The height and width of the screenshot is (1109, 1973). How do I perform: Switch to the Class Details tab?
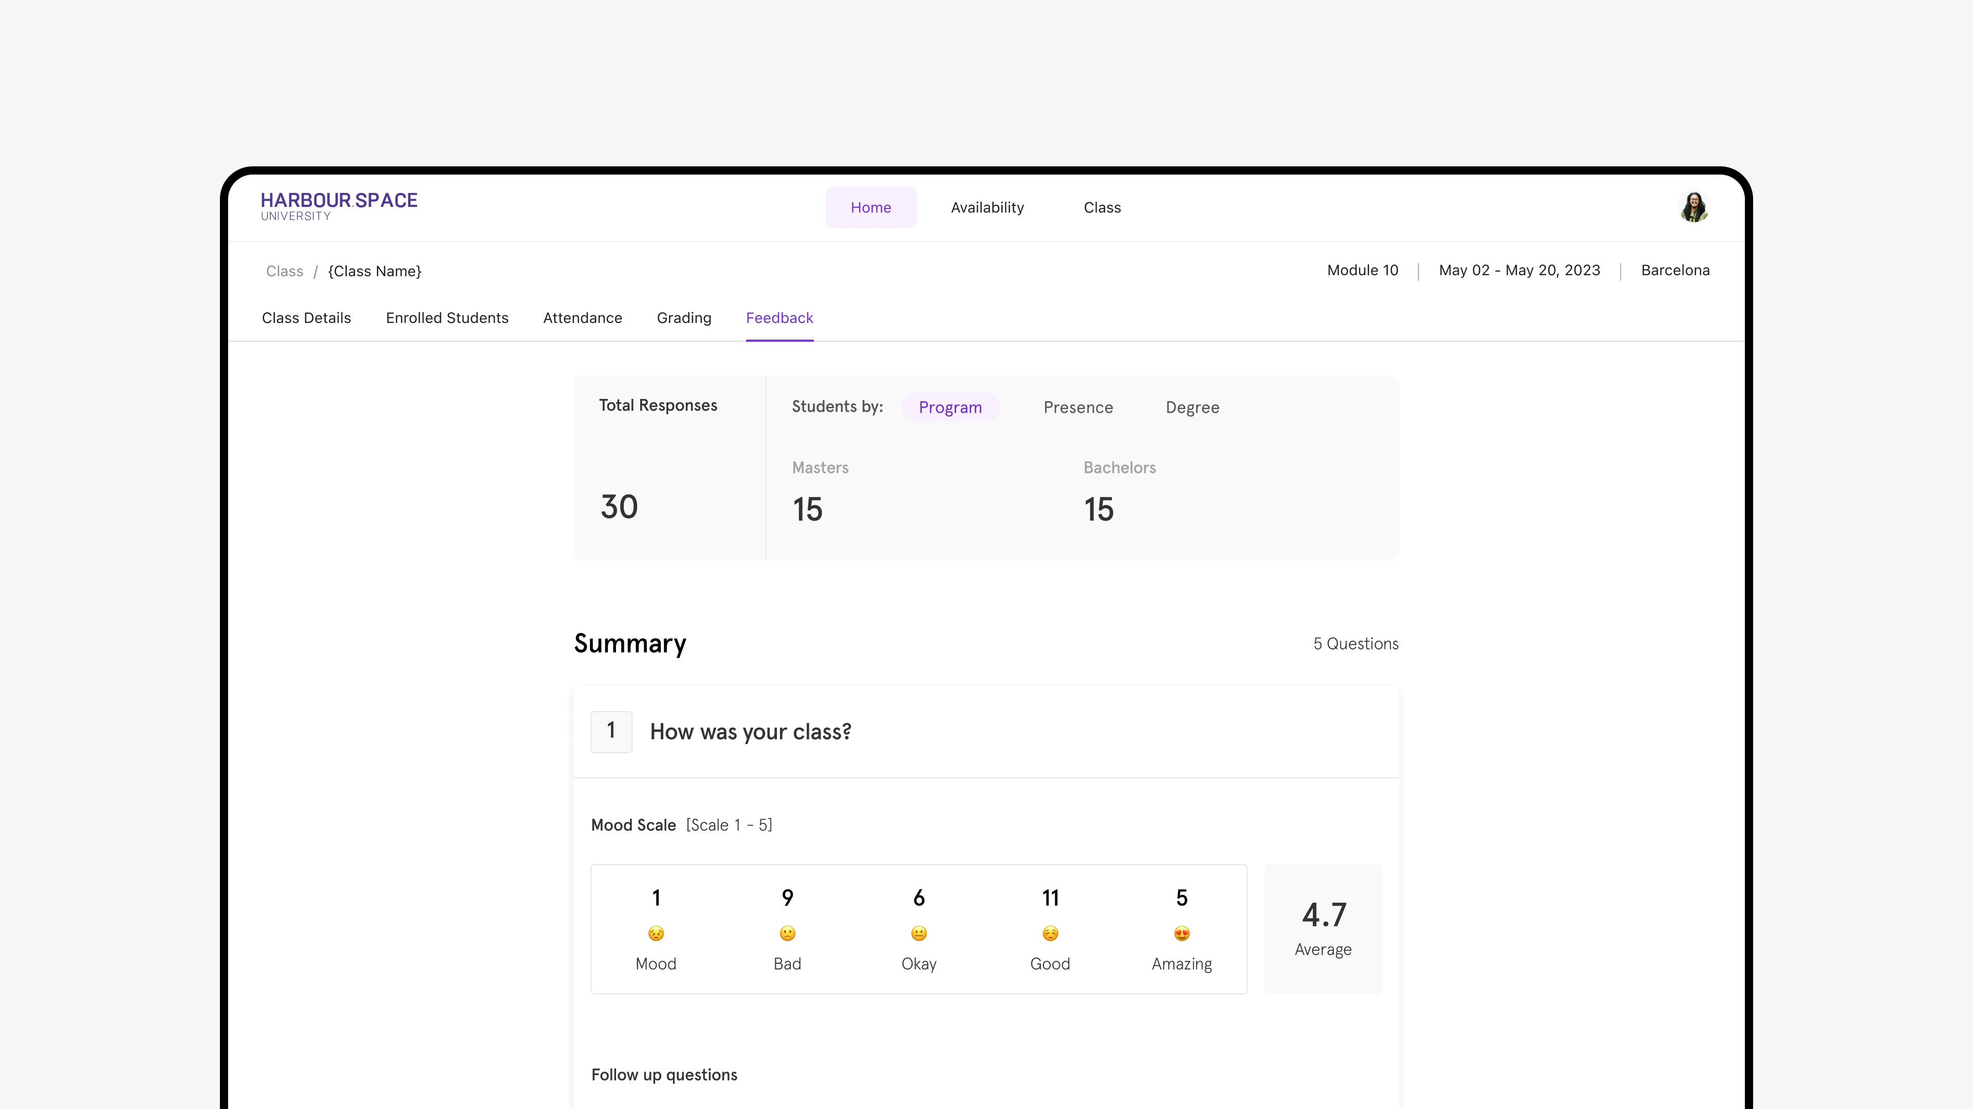pyautogui.click(x=306, y=318)
